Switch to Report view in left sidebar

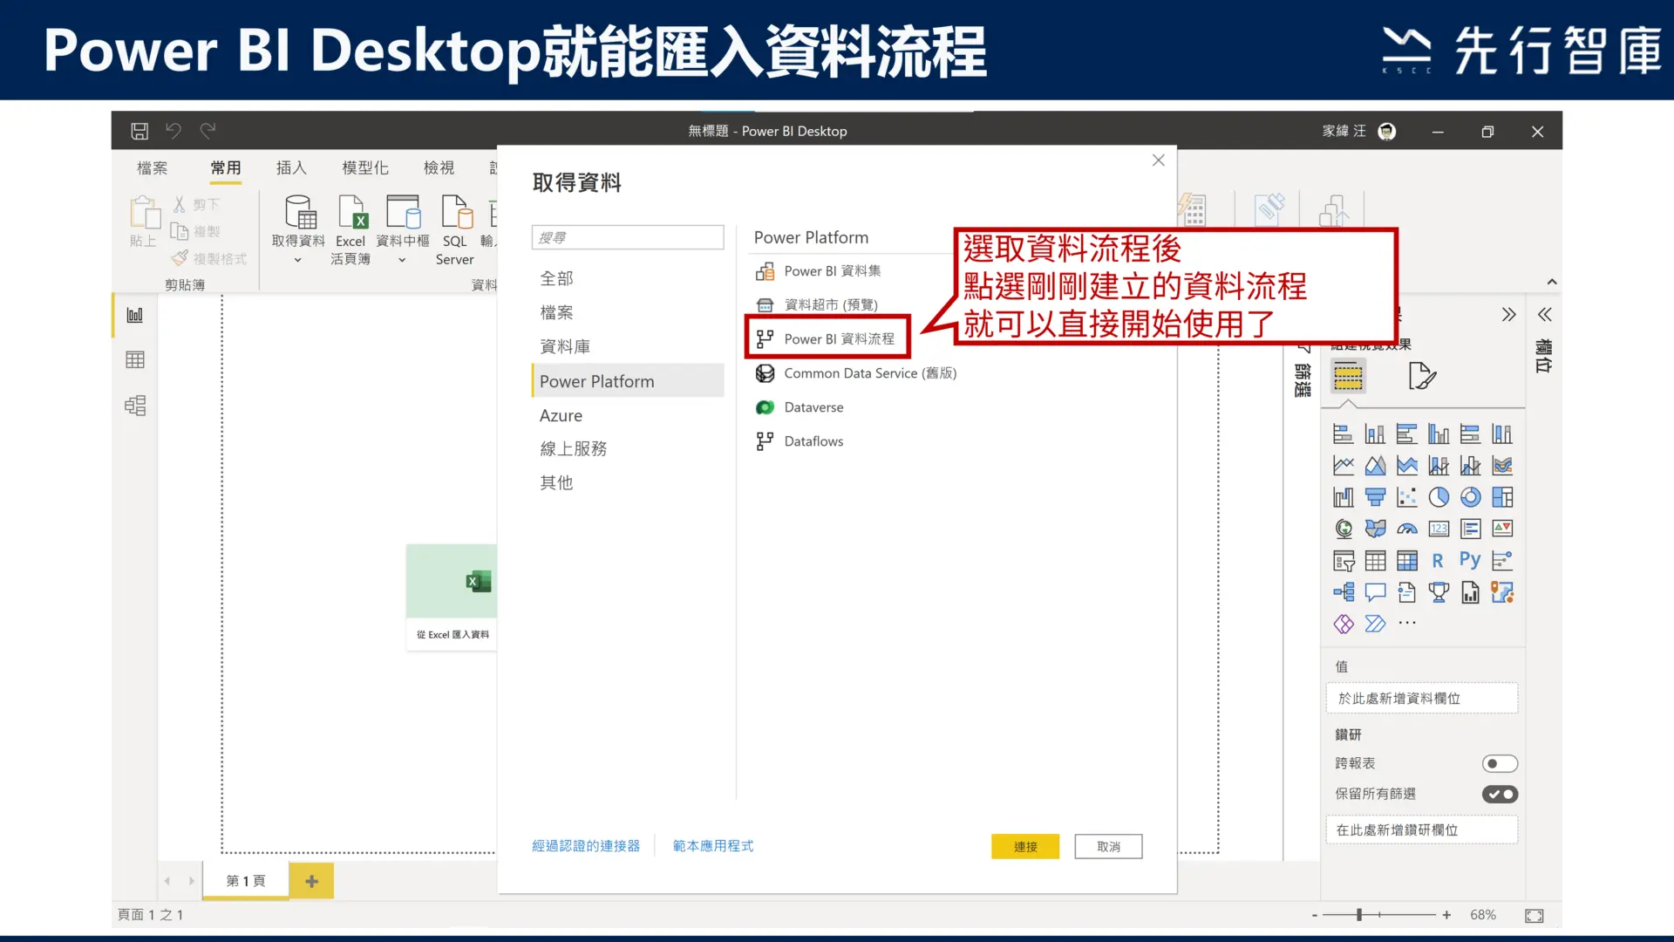point(135,315)
